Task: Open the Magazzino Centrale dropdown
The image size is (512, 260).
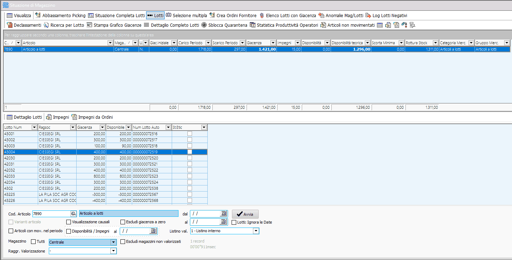Action: point(114,242)
